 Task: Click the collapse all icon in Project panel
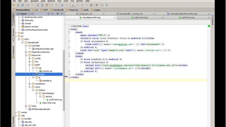(x=52, y=14)
